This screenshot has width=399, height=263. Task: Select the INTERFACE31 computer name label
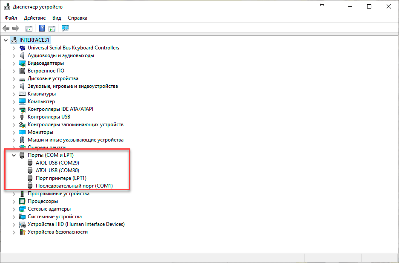coord(34,40)
